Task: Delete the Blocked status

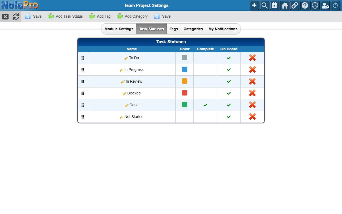Action: pyautogui.click(x=252, y=93)
